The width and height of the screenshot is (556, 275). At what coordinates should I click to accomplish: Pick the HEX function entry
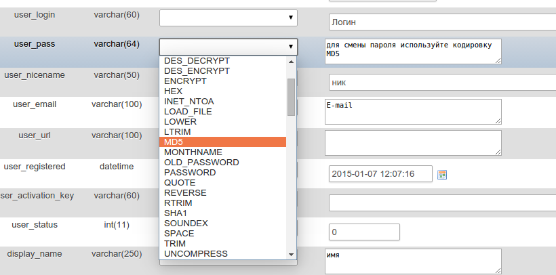(222, 91)
